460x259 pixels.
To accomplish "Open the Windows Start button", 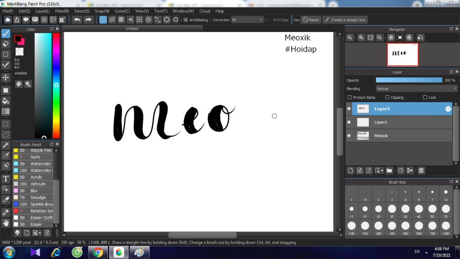I will (x=9, y=253).
